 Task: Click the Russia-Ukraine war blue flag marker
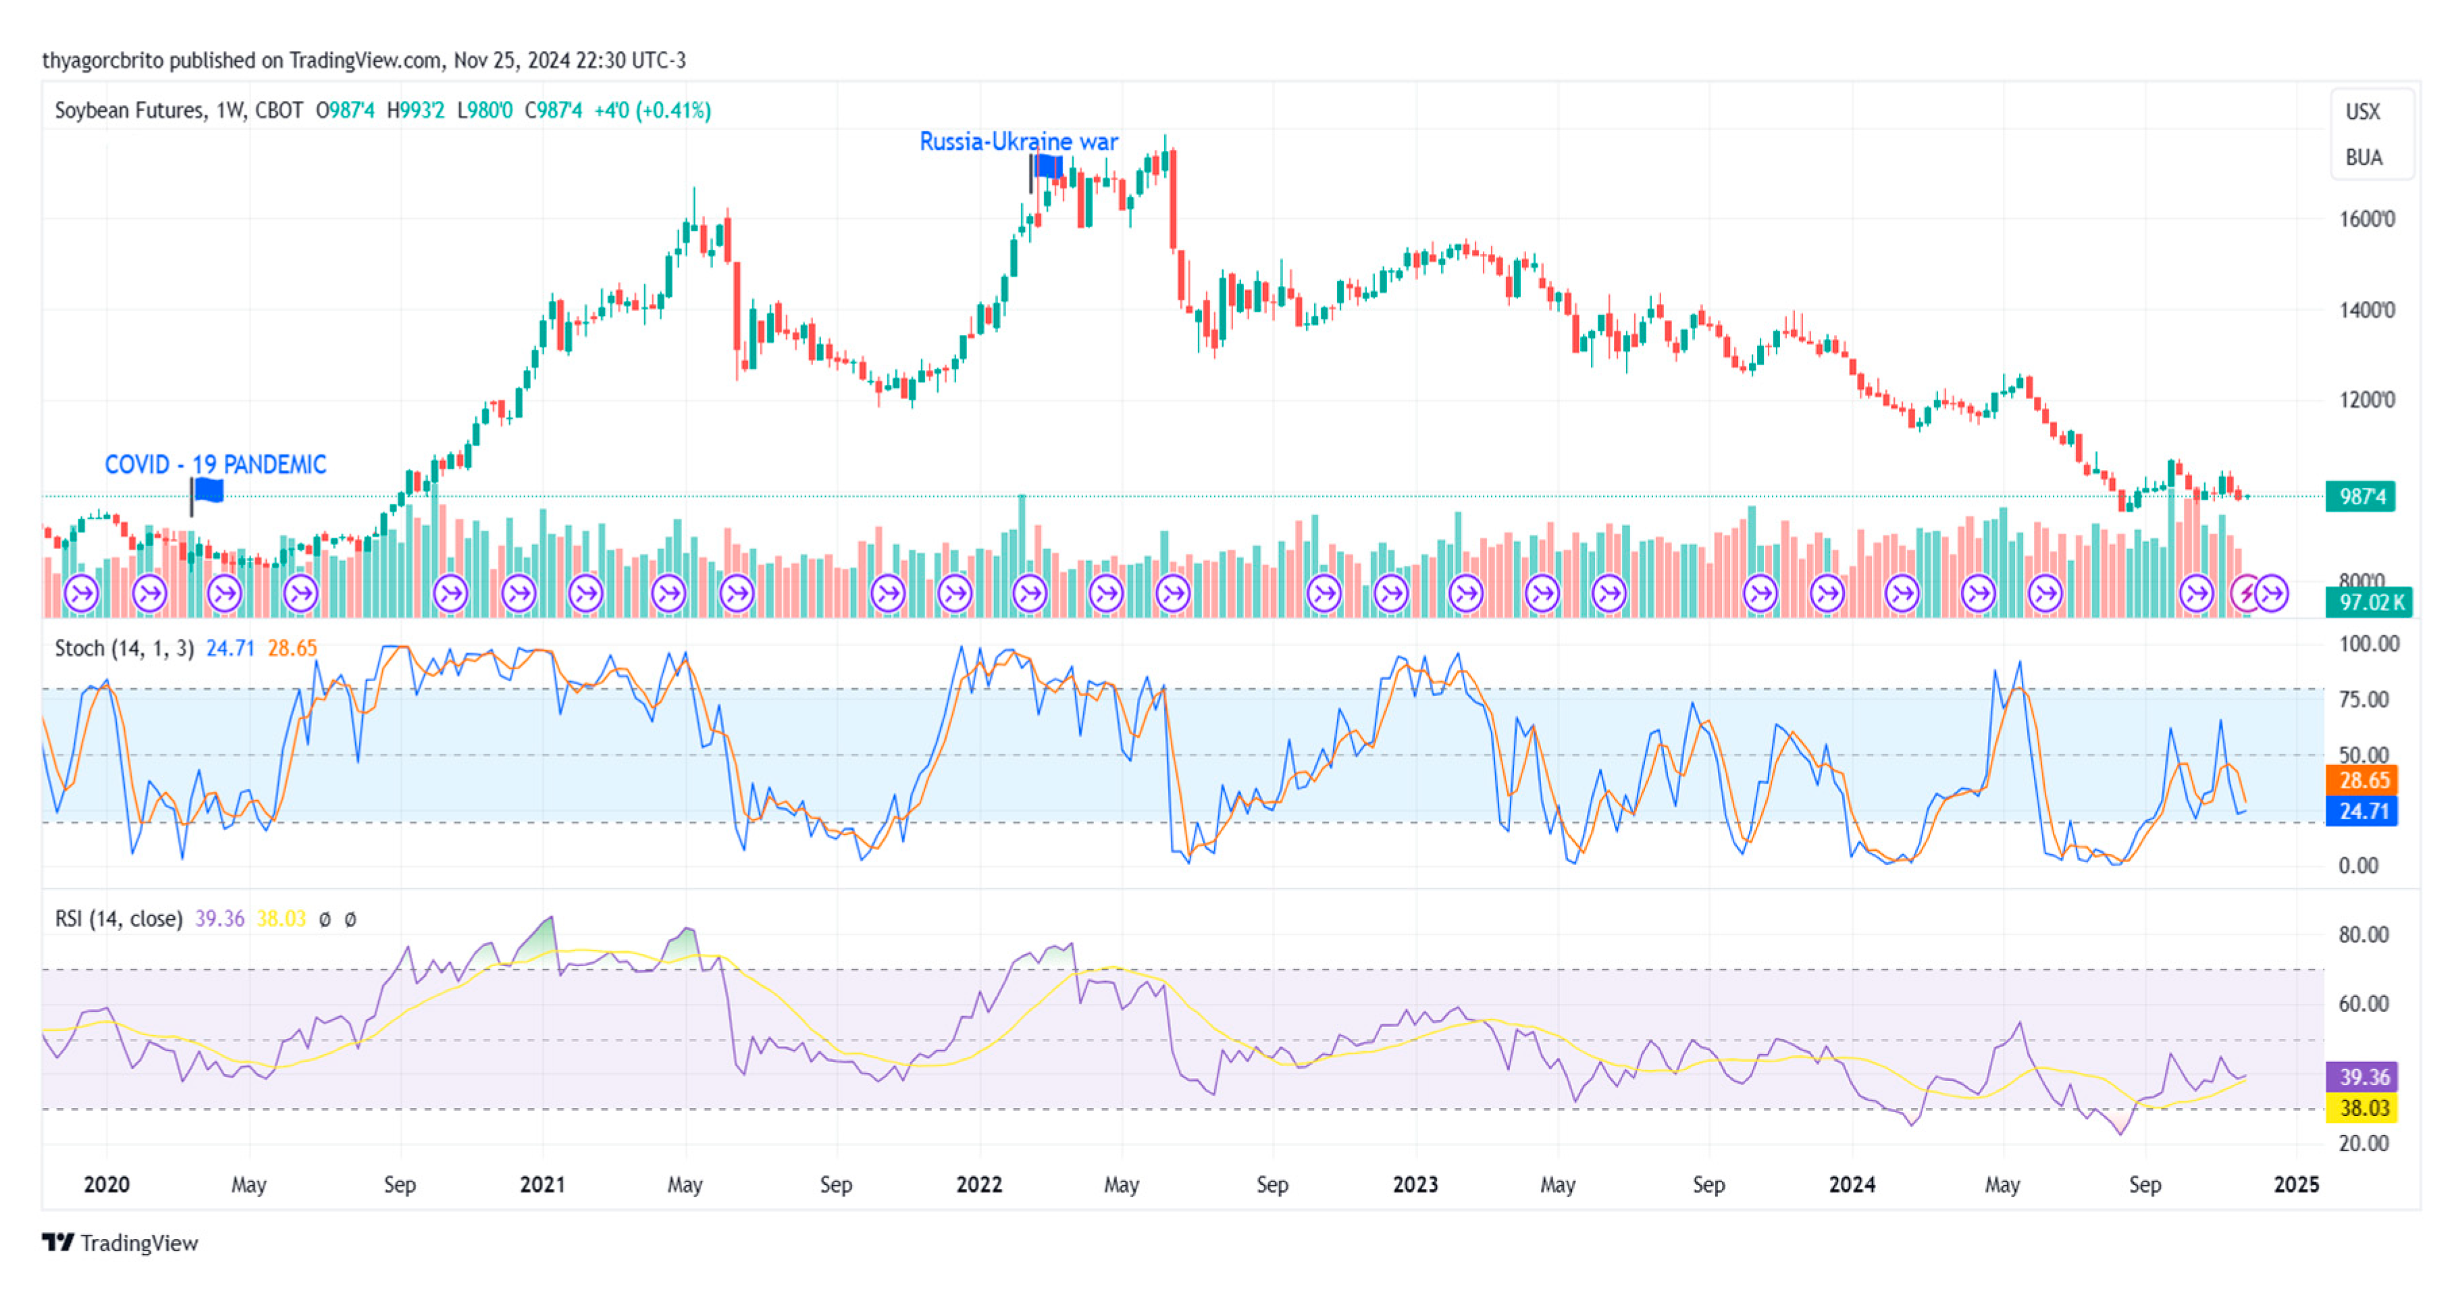1048,167
